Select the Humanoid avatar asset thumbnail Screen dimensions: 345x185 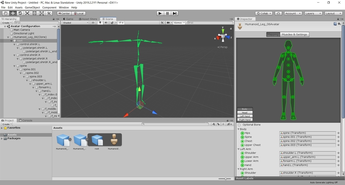[x=114, y=140]
